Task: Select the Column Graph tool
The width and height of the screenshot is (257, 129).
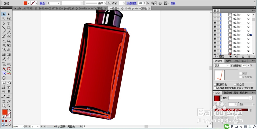Action: [9, 64]
